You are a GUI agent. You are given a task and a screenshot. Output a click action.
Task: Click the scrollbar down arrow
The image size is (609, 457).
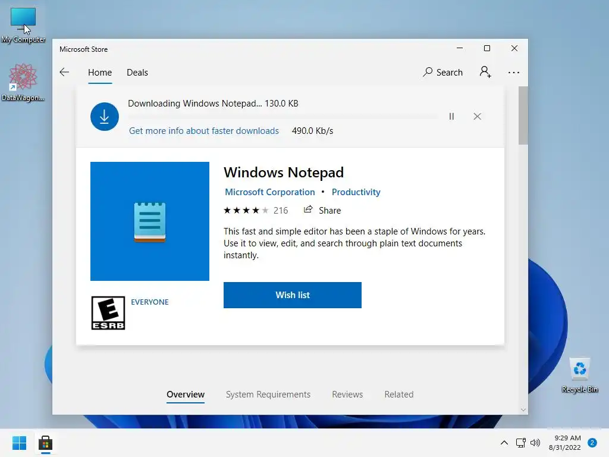click(523, 409)
